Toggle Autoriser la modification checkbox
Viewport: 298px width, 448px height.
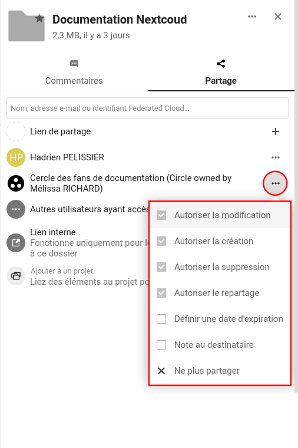tap(161, 215)
